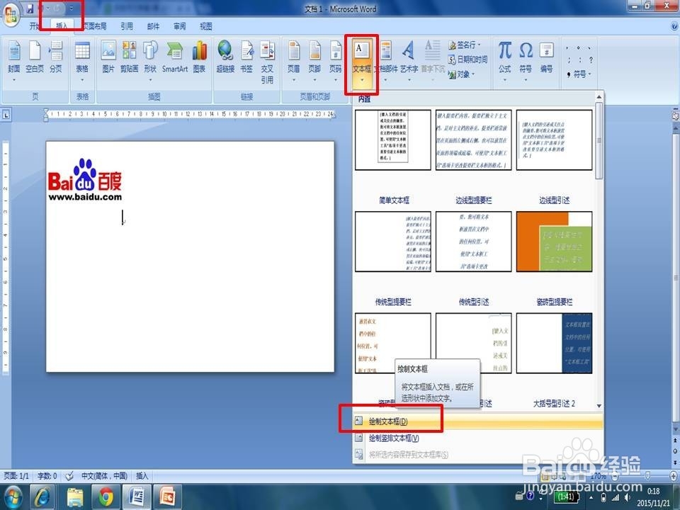This screenshot has width=680, height=510.
Task: Switch to Review (审阅) tab
Action: tap(179, 26)
